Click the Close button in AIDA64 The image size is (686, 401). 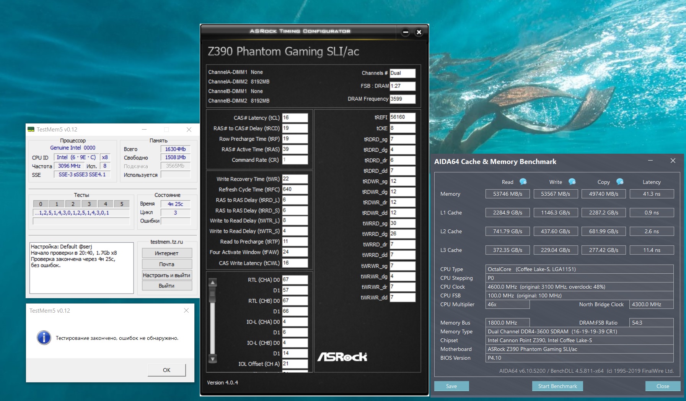pyautogui.click(x=663, y=386)
